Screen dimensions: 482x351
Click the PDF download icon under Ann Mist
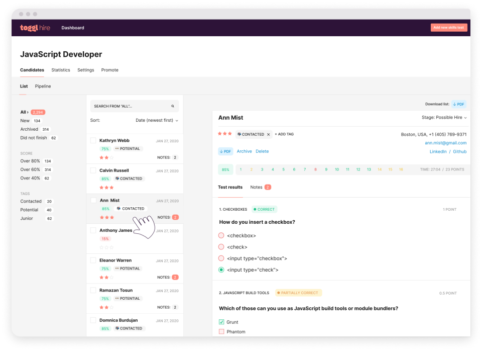point(225,151)
